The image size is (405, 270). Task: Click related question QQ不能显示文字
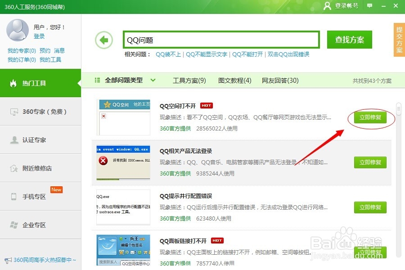coord(207,54)
